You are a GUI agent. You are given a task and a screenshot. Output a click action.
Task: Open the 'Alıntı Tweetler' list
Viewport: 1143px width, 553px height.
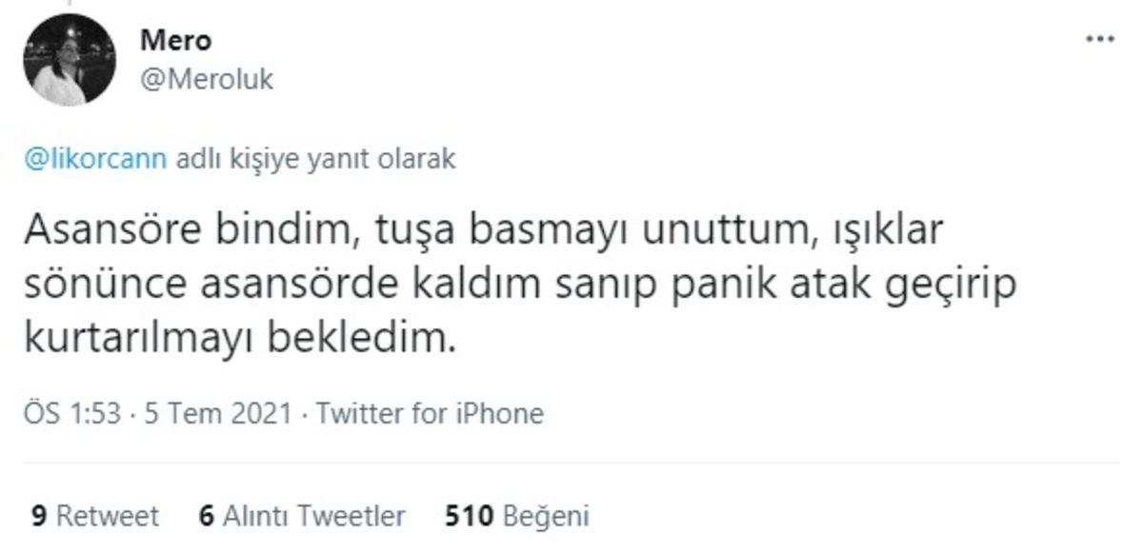coord(313,516)
